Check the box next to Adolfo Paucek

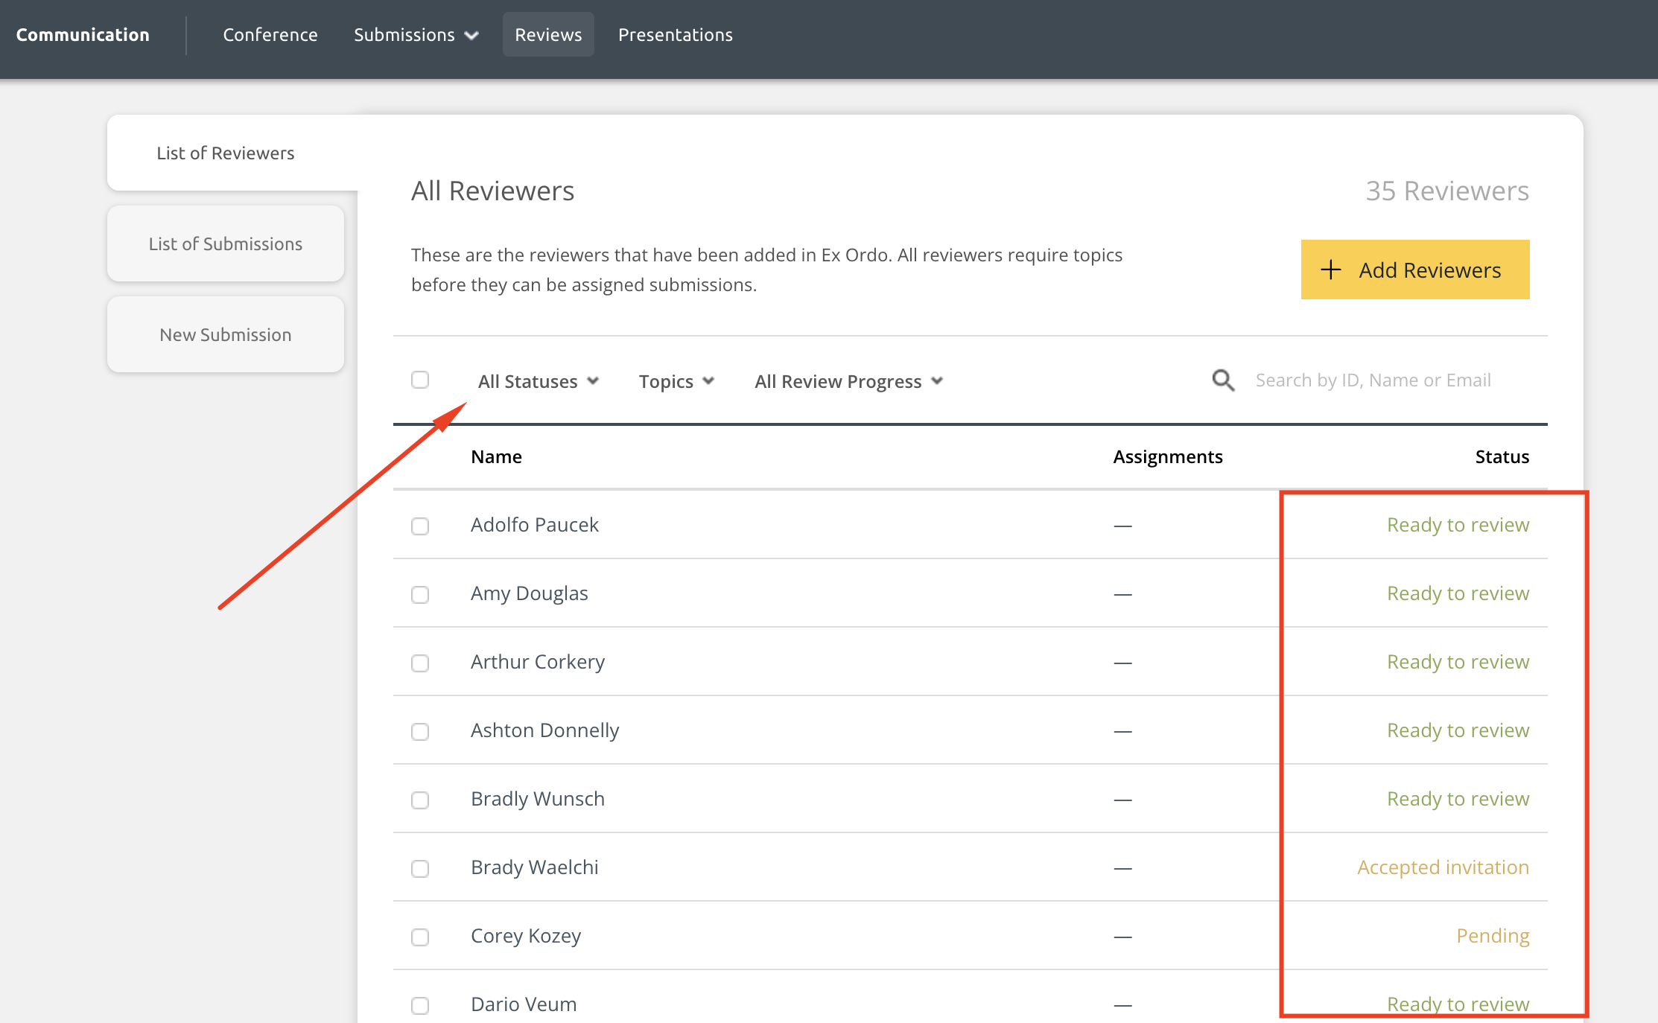(x=420, y=526)
